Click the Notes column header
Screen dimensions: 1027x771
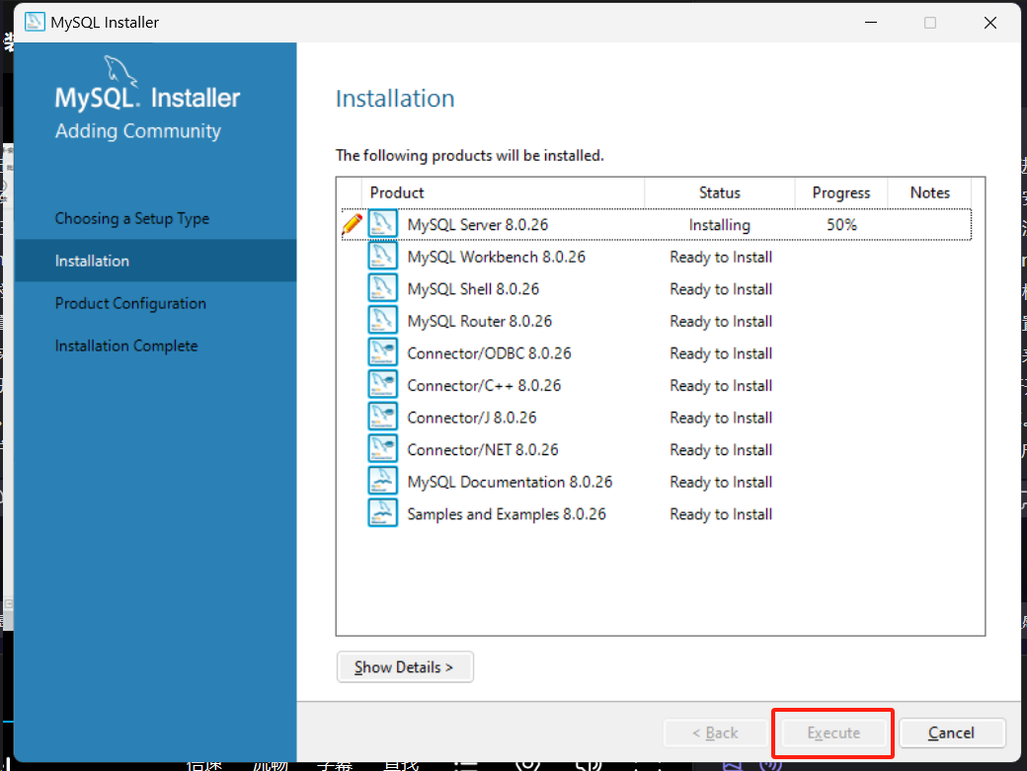[929, 193]
